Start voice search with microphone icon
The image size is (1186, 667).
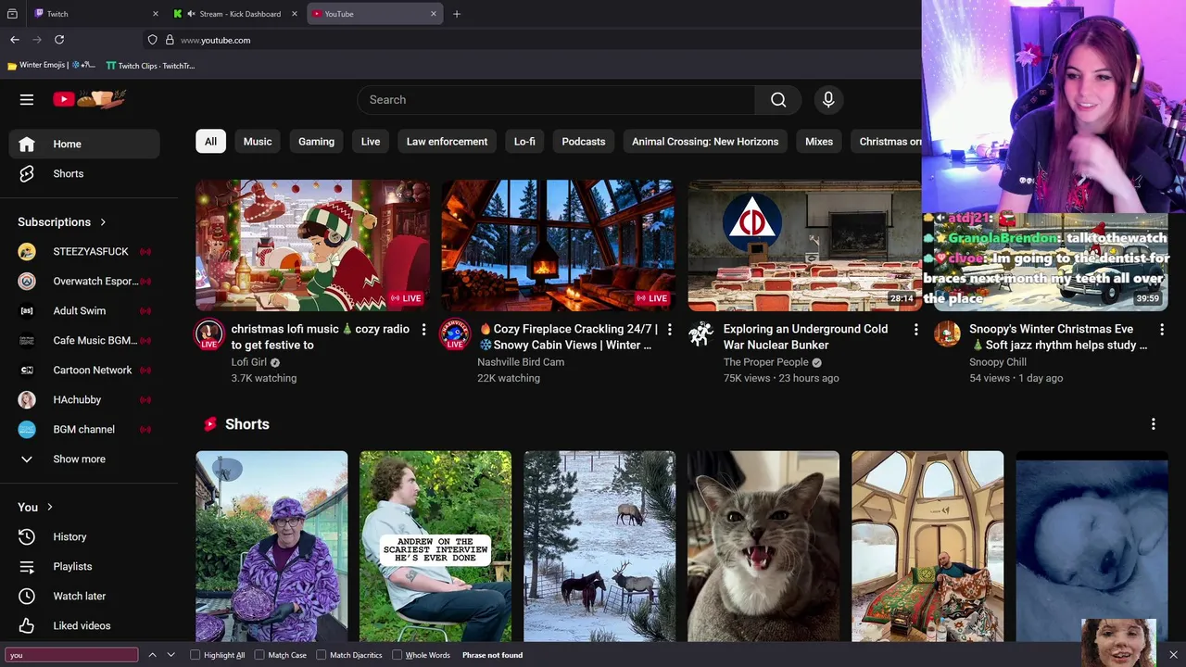pos(828,100)
